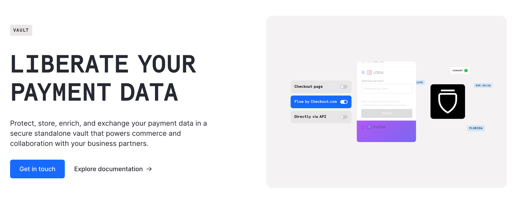Click the green checkmark next to CONSENT
Screen dimensions: 520x204
tap(466, 71)
